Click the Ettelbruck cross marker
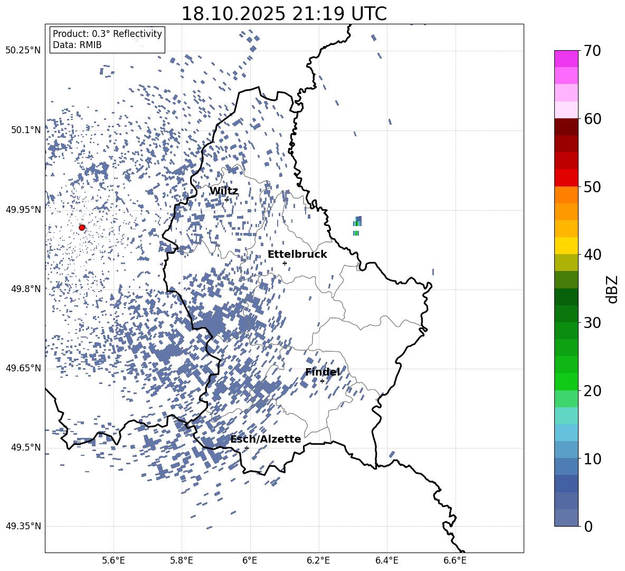Viewport: 625px width, 571px height. tap(285, 263)
